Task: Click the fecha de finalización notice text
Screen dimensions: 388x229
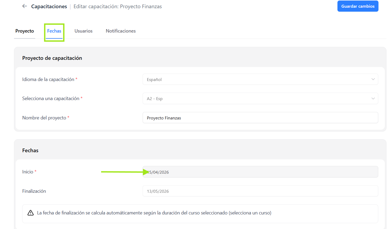Action: 154,213
